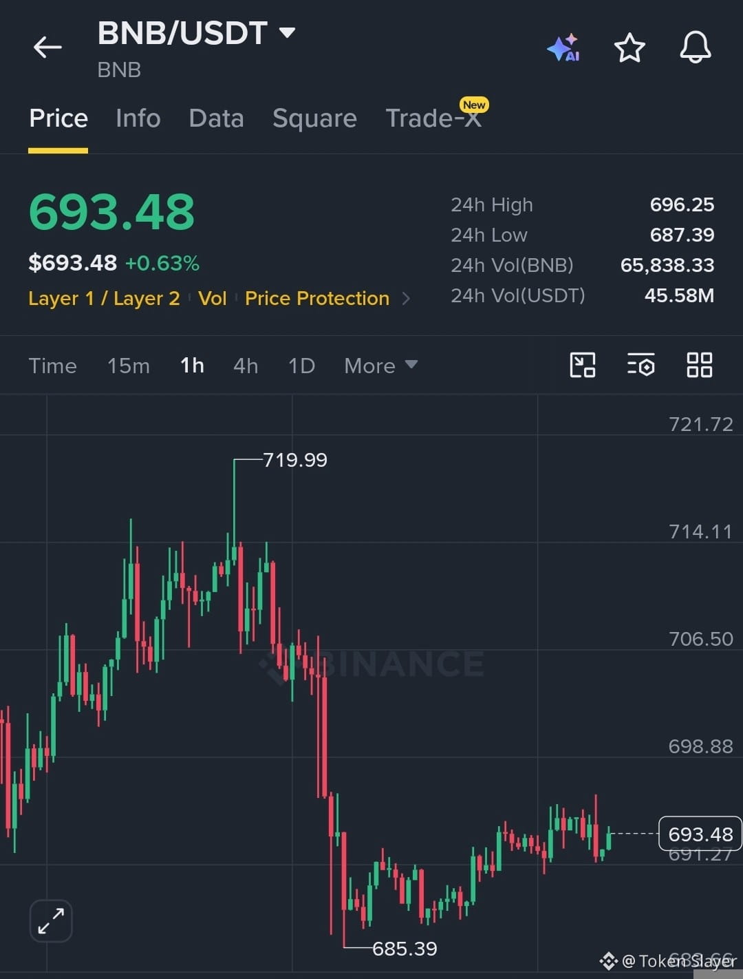Tap the current price tag 693.48 on axis
Image resolution: width=743 pixels, height=979 pixels.
point(700,834)
